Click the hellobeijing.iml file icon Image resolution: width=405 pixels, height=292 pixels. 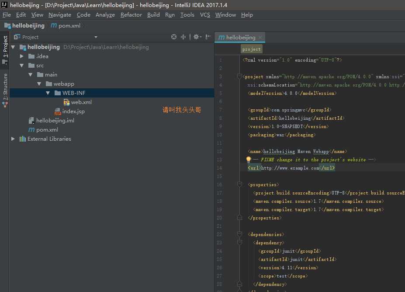[31, 120]
